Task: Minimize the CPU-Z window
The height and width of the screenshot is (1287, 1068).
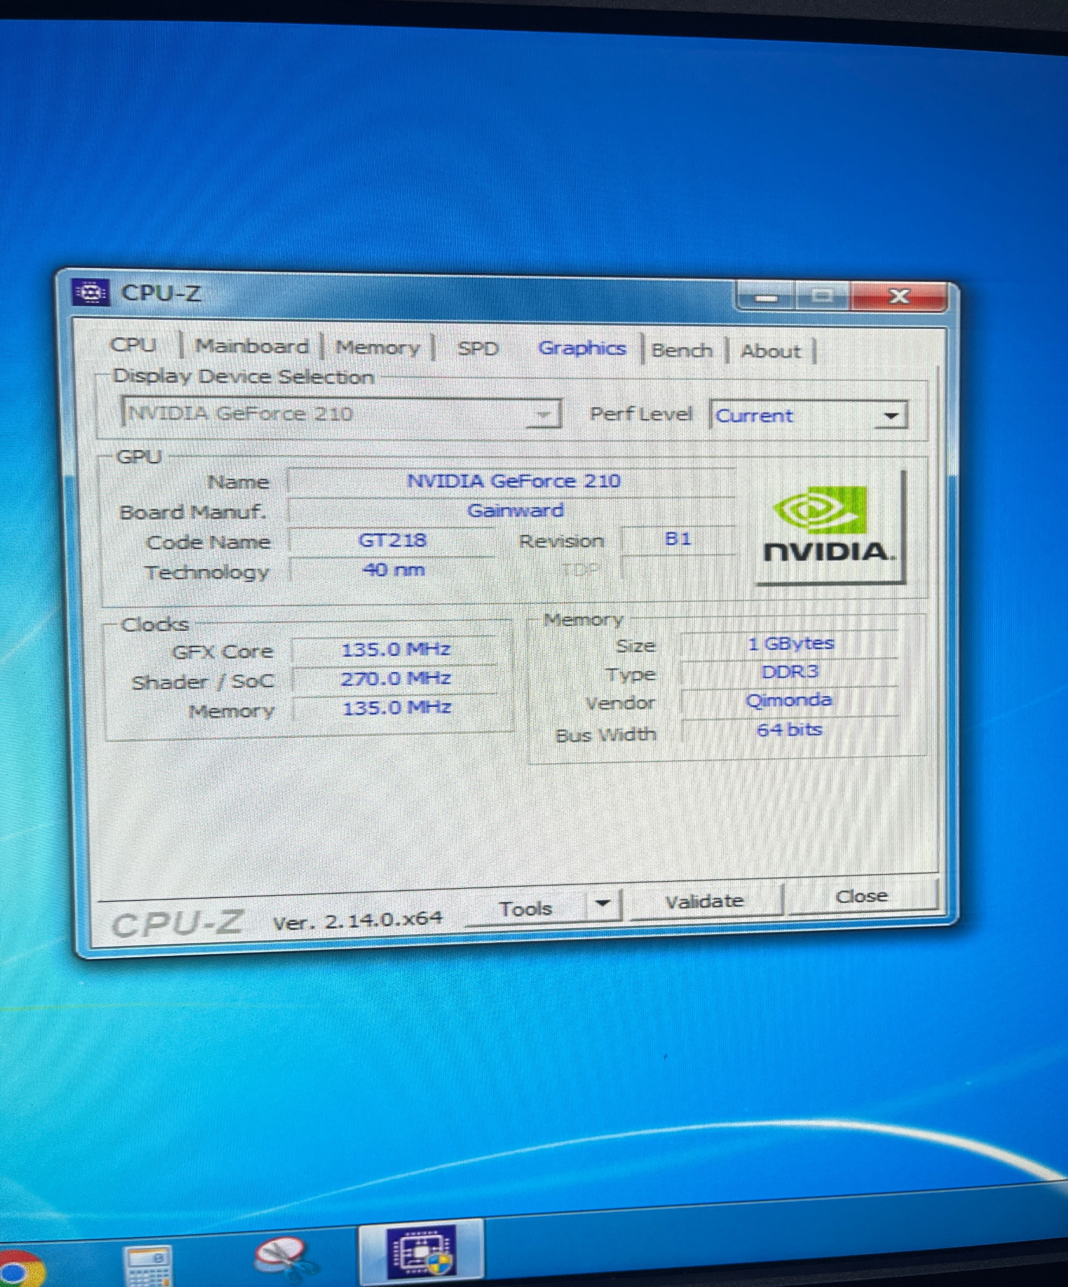Action: [x=766, y=298]
